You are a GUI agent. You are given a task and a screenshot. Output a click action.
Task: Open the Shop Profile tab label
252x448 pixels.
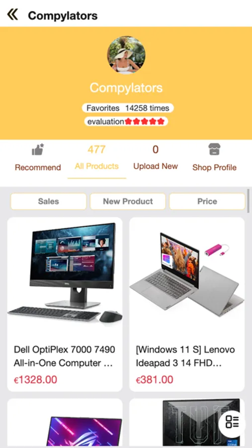[214, 167]
